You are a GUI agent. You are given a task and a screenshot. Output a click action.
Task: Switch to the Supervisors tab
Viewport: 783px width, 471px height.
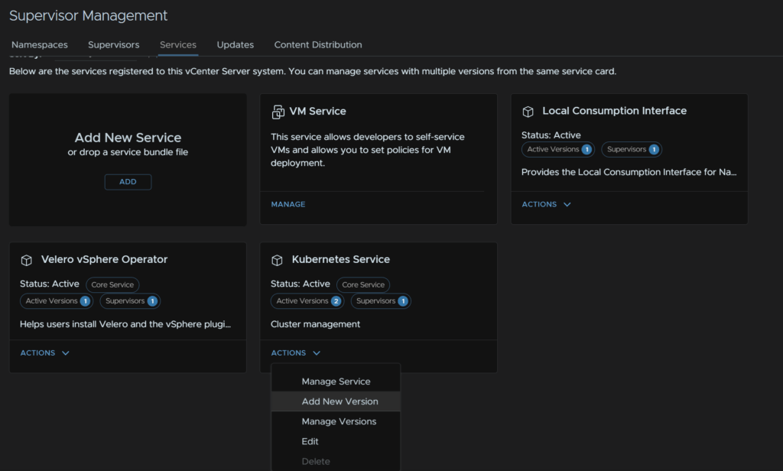[x=113, y=45]
